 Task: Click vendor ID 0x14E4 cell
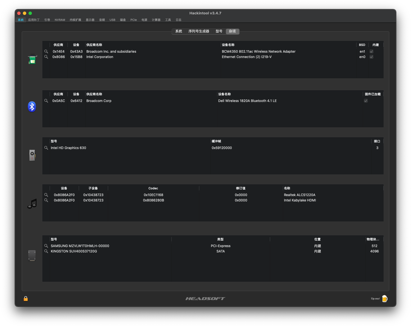(59, 52)
